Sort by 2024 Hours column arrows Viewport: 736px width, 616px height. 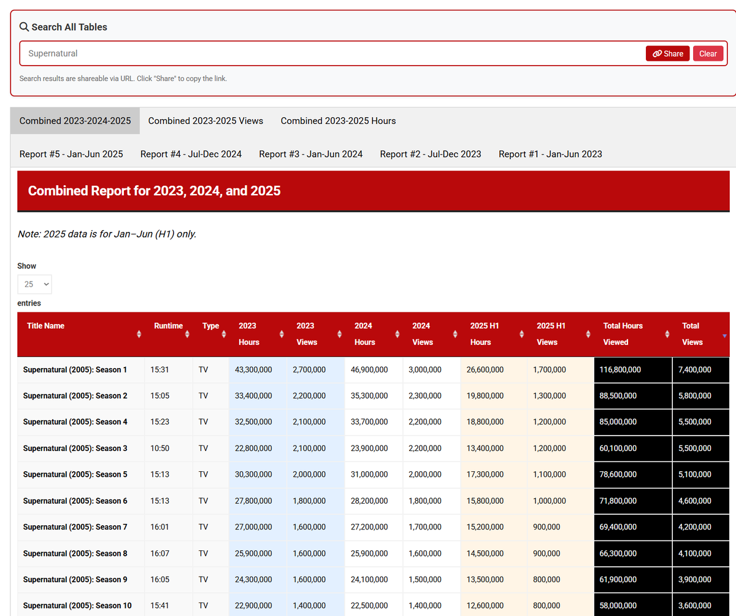coord(397,334)
